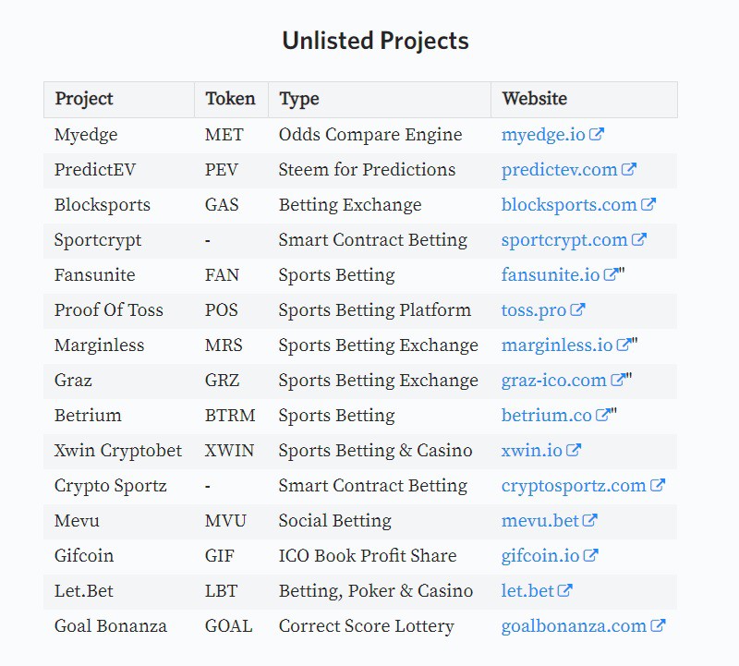The image size is (739, 666).
Task: Click external-link icon after blocksports.com
Action: pyautogui.click(x=648, y=204)
